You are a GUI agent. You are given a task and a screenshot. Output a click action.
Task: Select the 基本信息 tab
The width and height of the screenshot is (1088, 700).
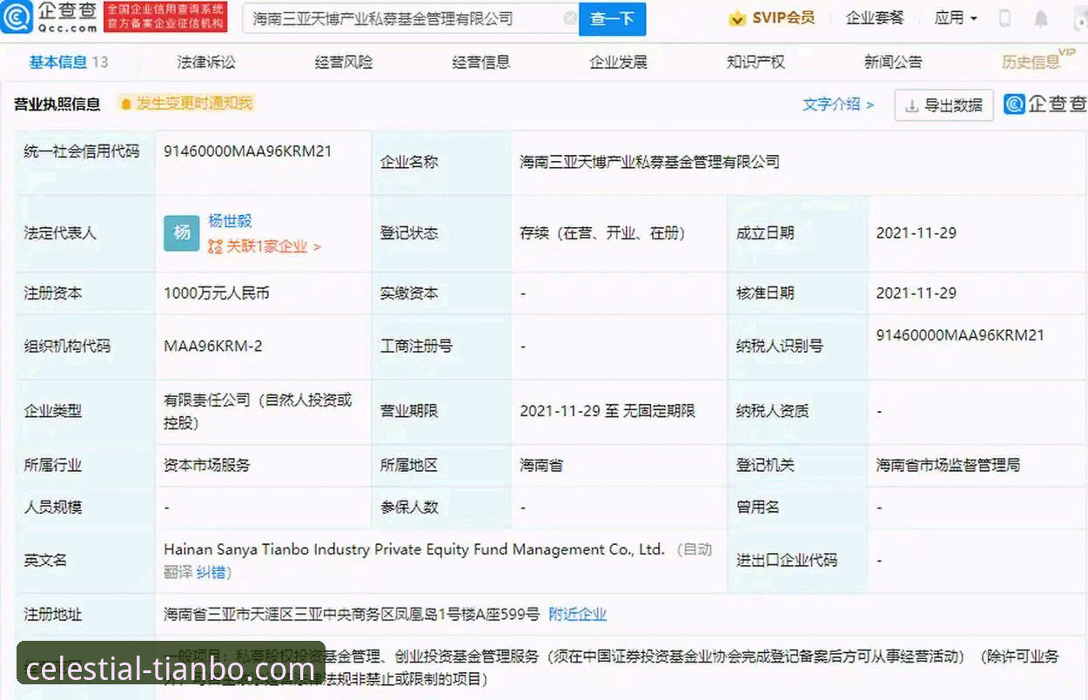[69, 62]
